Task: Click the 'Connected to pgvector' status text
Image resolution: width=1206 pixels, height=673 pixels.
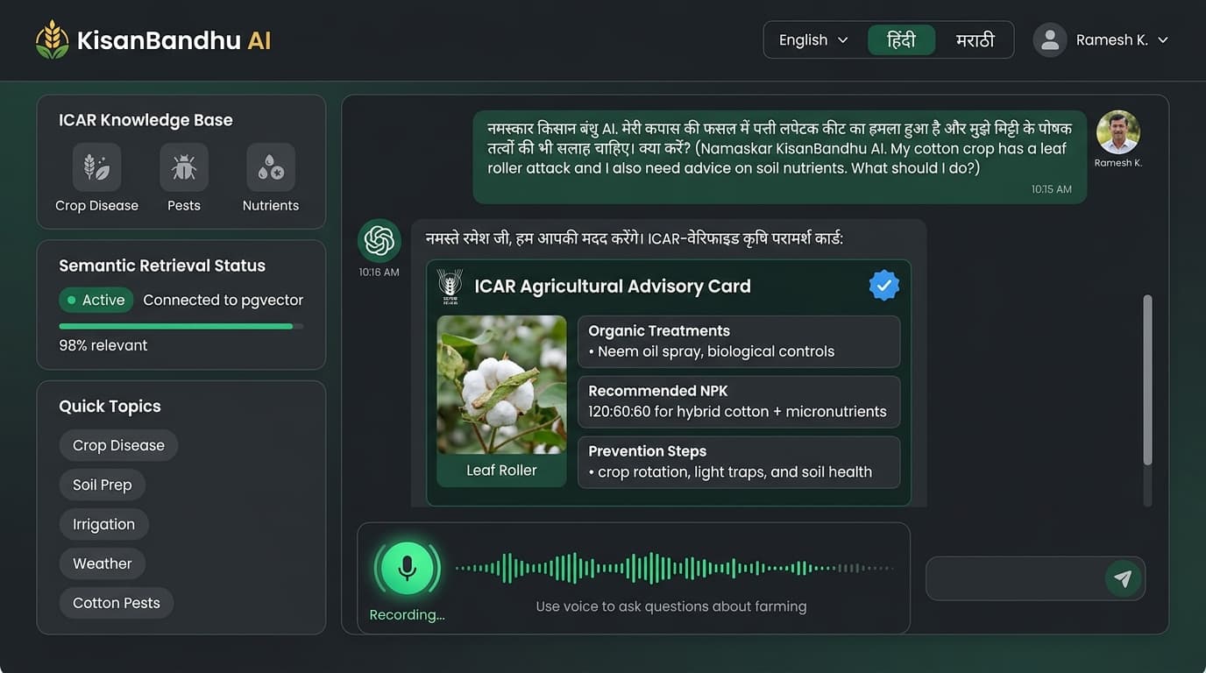Action: 223,300
